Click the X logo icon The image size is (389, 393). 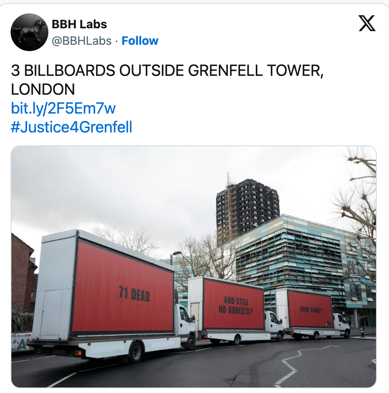367,23
